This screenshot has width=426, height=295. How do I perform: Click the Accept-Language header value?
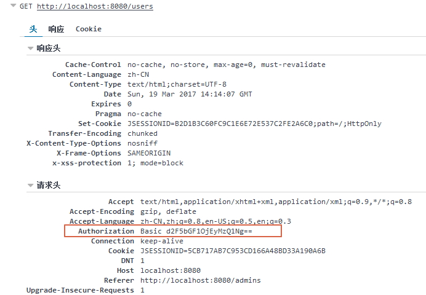[215, 221]
